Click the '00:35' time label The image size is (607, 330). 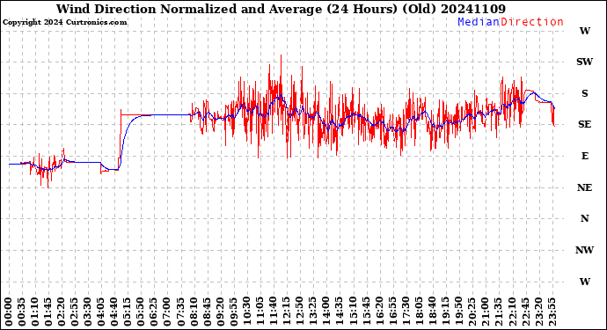(x=22, y=312)
